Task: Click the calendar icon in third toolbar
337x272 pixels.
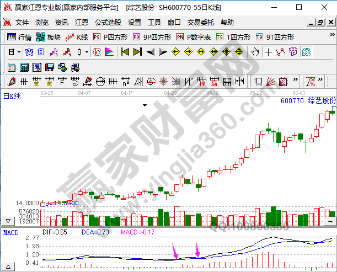Action: [11, 67]
